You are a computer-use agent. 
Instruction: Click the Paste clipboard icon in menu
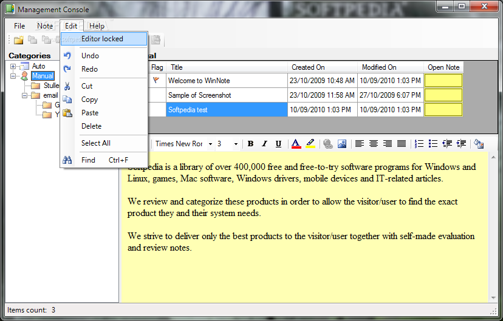(67, 113)
